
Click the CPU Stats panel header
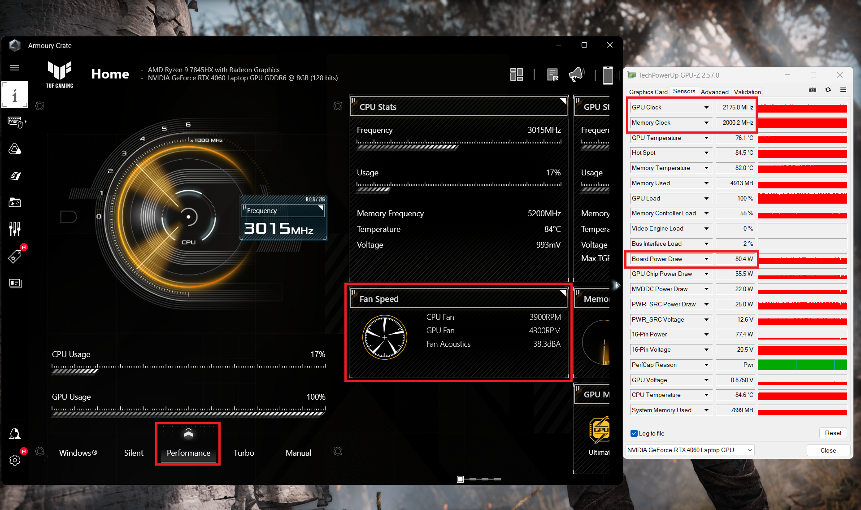[458, 107]
